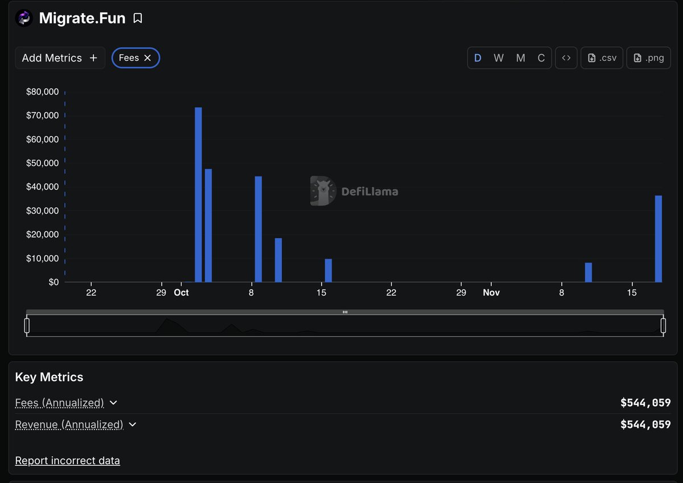
Task: Click the Migrate.Fun protocol logo
Action: (23, 18)
